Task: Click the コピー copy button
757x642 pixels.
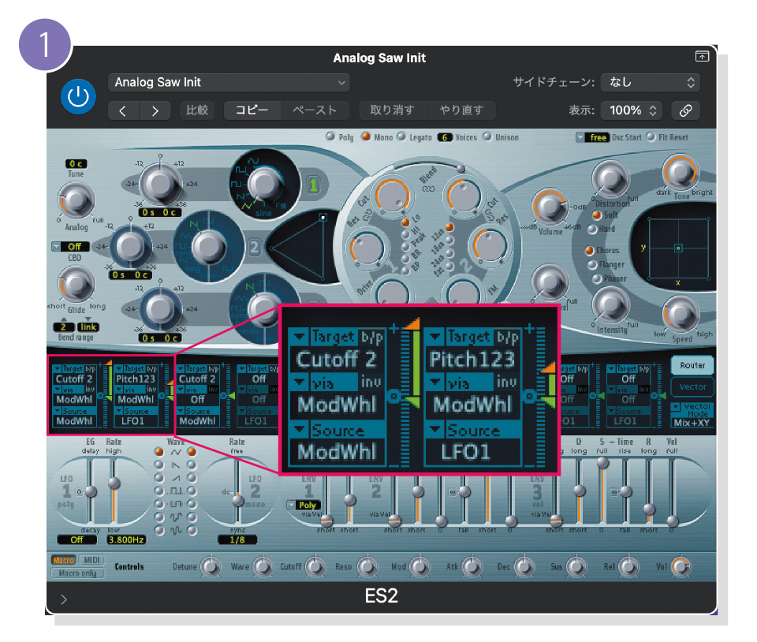Action: tap(252, 110)
